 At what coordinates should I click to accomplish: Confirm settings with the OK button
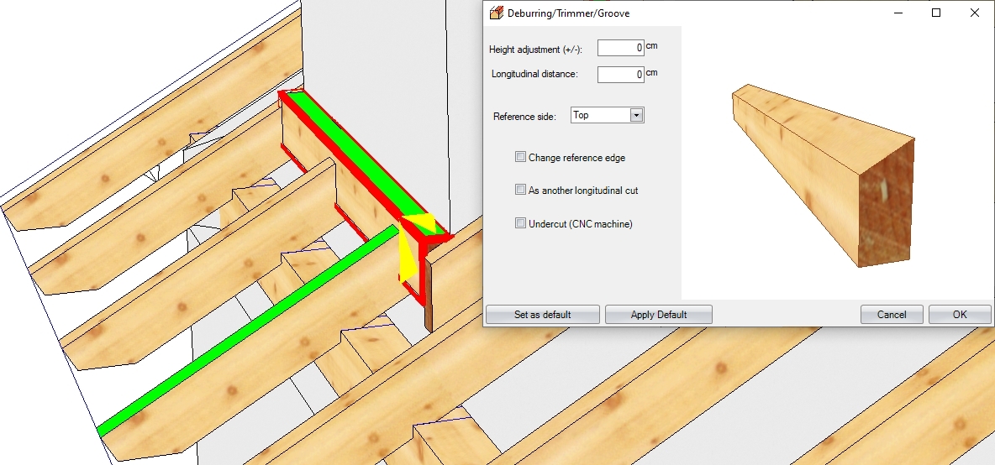[x=960, y=315]
